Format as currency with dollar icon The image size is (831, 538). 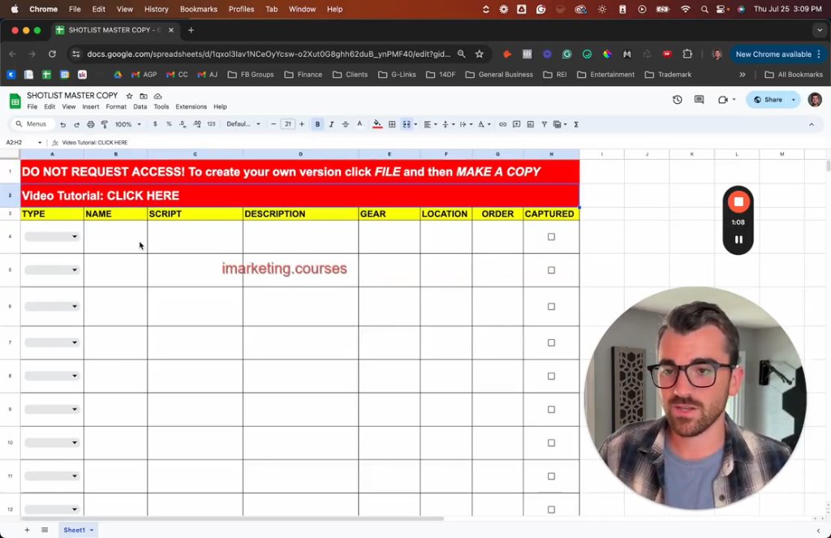155,124
